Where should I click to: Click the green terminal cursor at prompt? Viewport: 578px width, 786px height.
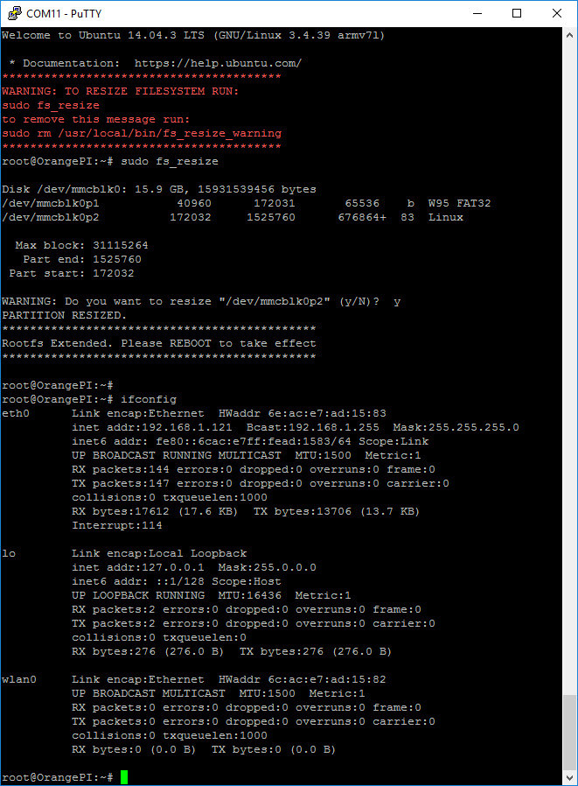click(124, 777)
